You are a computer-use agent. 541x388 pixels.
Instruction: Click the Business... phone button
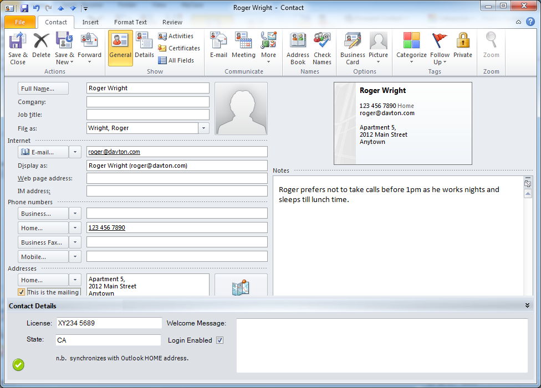(x=43, y=214)
